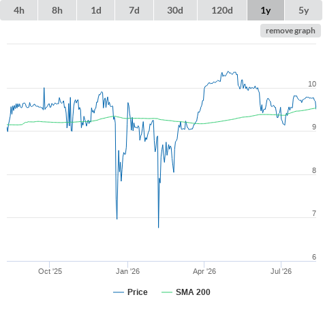The width and height of the screenshot is (323, 310).
Task: Click the Oct '25 axis tick label
Action: coord(50,271)
